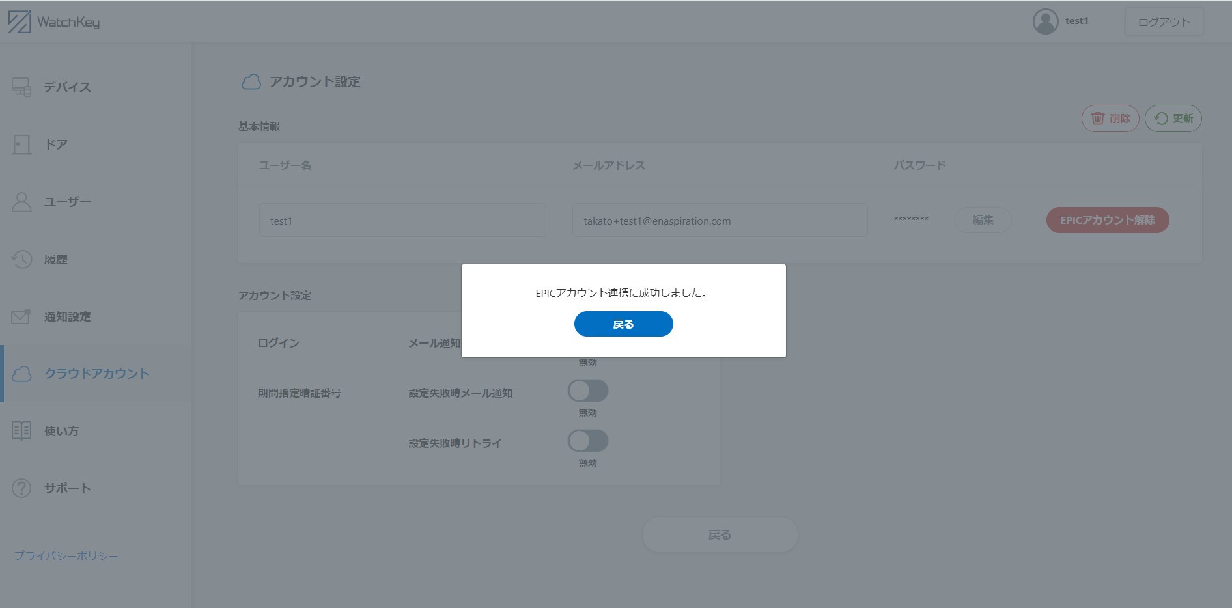The height and width of the screenshot is (608, 1232).
Task: Toggle the 設定失敗時リトライ switch
Action: tap(588, 441)
